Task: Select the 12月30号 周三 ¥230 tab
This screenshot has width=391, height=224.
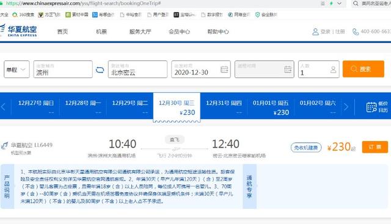Action: coord(177,107)
